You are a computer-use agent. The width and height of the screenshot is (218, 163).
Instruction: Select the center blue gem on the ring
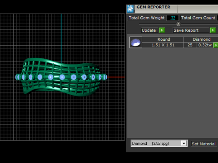62,77
